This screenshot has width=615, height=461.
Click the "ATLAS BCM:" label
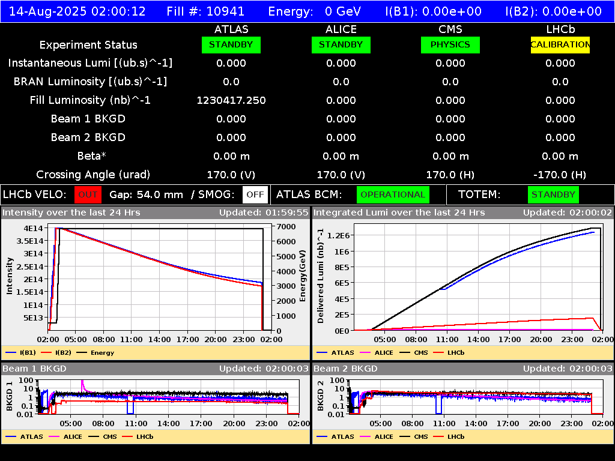(x=309, y=195)
